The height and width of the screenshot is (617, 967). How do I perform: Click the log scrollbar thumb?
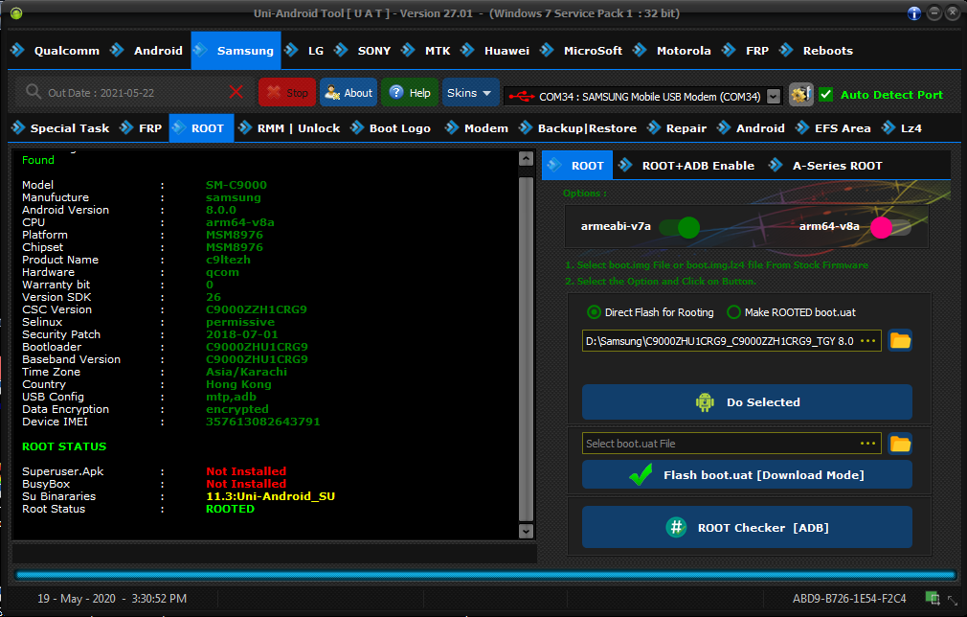click(526, 349)
